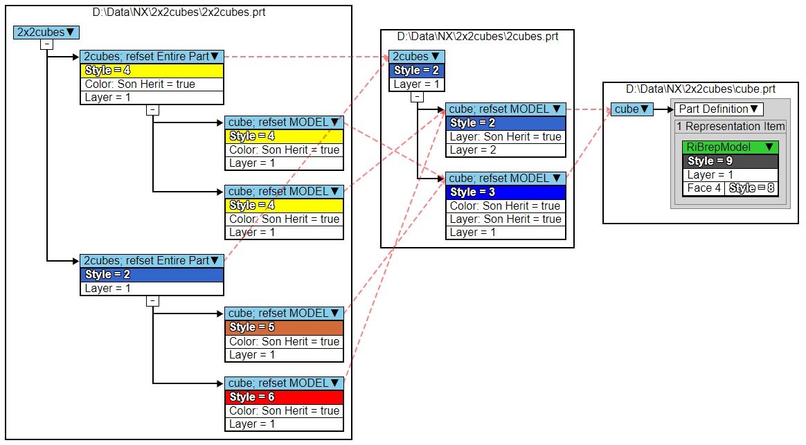Click the D:\Data\NX\2x2cubes\cube.prt file path title
This screenshot has height=445, width=806.
pos(700,89)
